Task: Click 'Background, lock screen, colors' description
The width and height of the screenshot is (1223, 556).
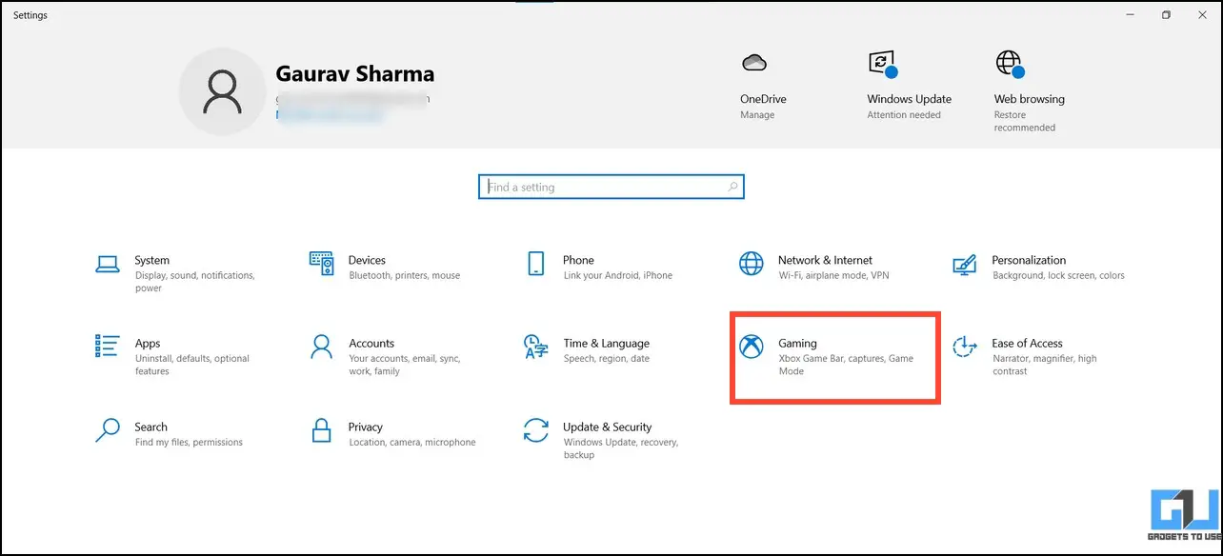Action: click(x=1058, y=276)
